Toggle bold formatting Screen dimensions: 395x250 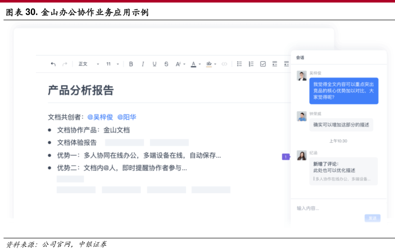131,64
